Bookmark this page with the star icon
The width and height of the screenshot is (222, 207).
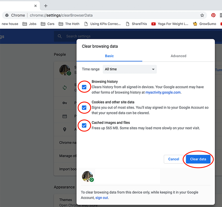click(x=202, y=15)
